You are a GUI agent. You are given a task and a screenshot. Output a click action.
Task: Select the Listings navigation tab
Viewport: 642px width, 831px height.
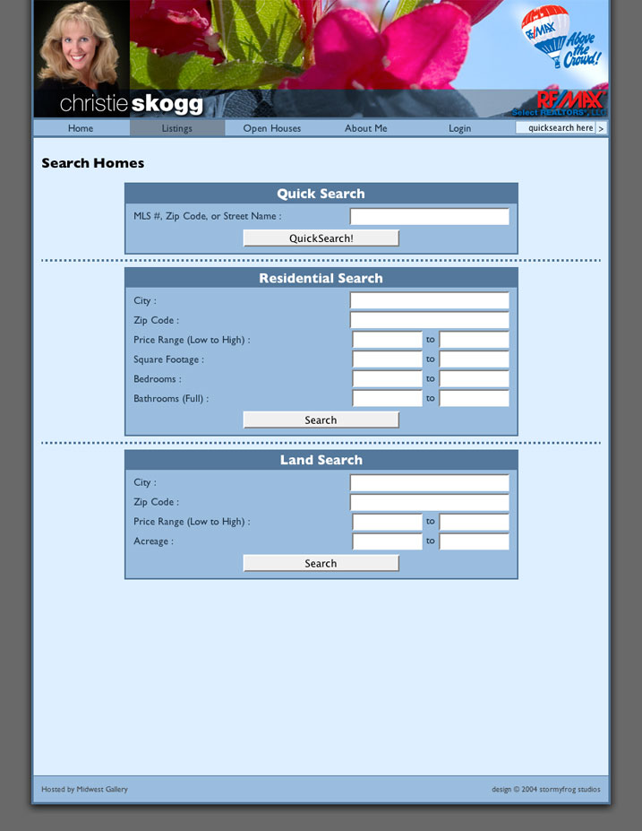pos(176,128)
